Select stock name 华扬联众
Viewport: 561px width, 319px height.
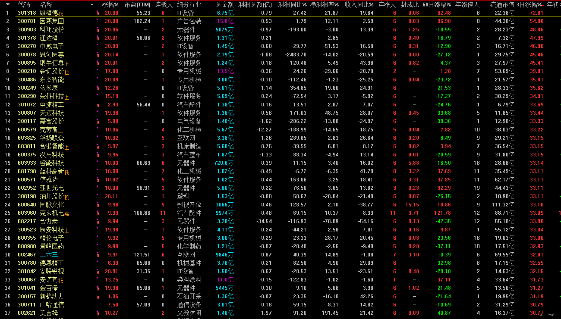pos(52,138)
